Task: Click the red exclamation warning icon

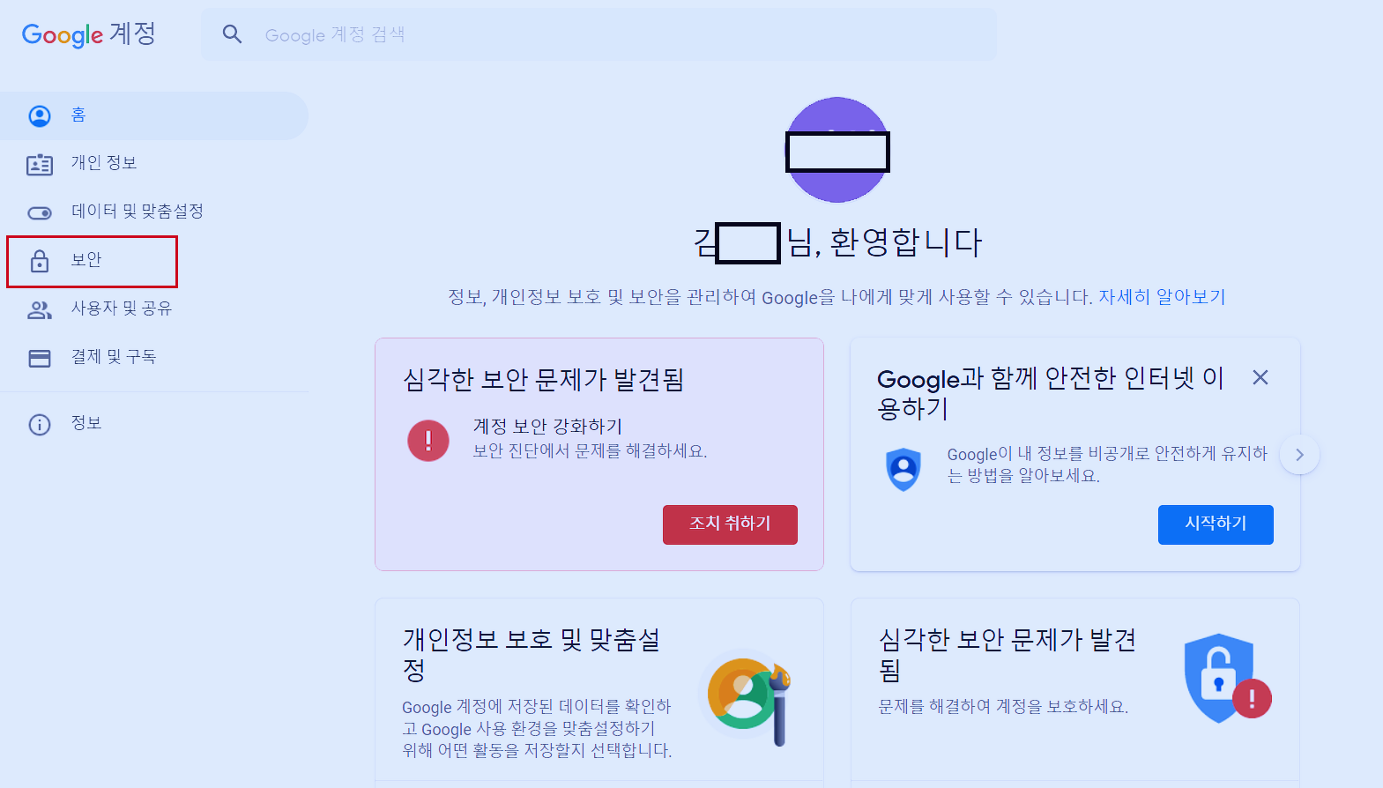Action: click(x=428, y=439)
